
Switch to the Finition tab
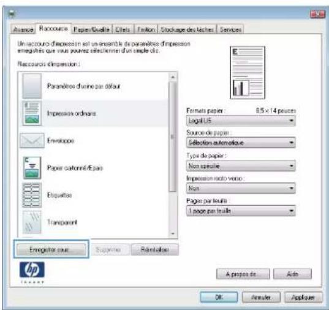point(146,29)
